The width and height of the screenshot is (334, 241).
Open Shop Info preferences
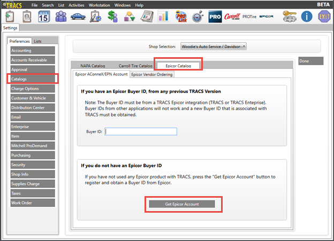pyautogui.click(x=33, y=174)
